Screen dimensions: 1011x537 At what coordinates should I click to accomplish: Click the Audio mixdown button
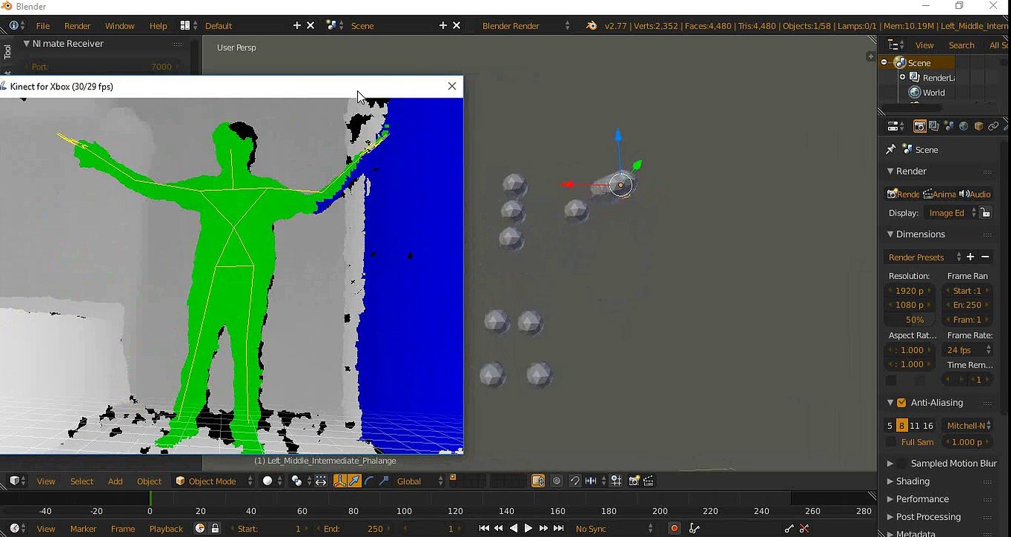[975, 194]
